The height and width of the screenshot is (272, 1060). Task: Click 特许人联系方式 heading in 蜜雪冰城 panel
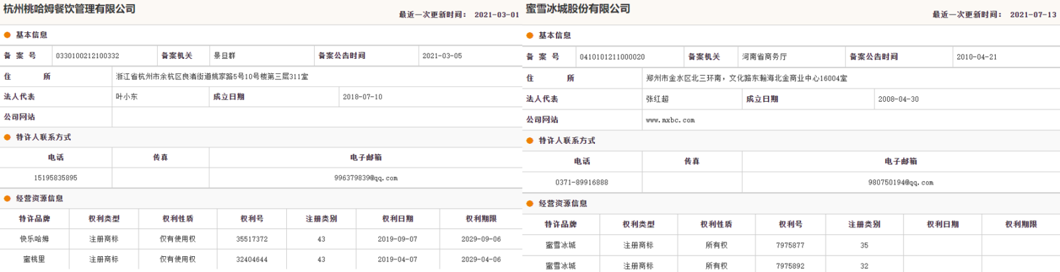coord(566,141)
